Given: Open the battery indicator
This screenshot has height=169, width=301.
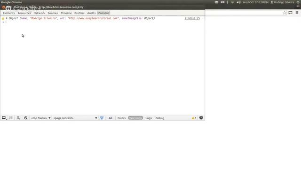Looking at the screenshot, I should (x=222, y=2).
